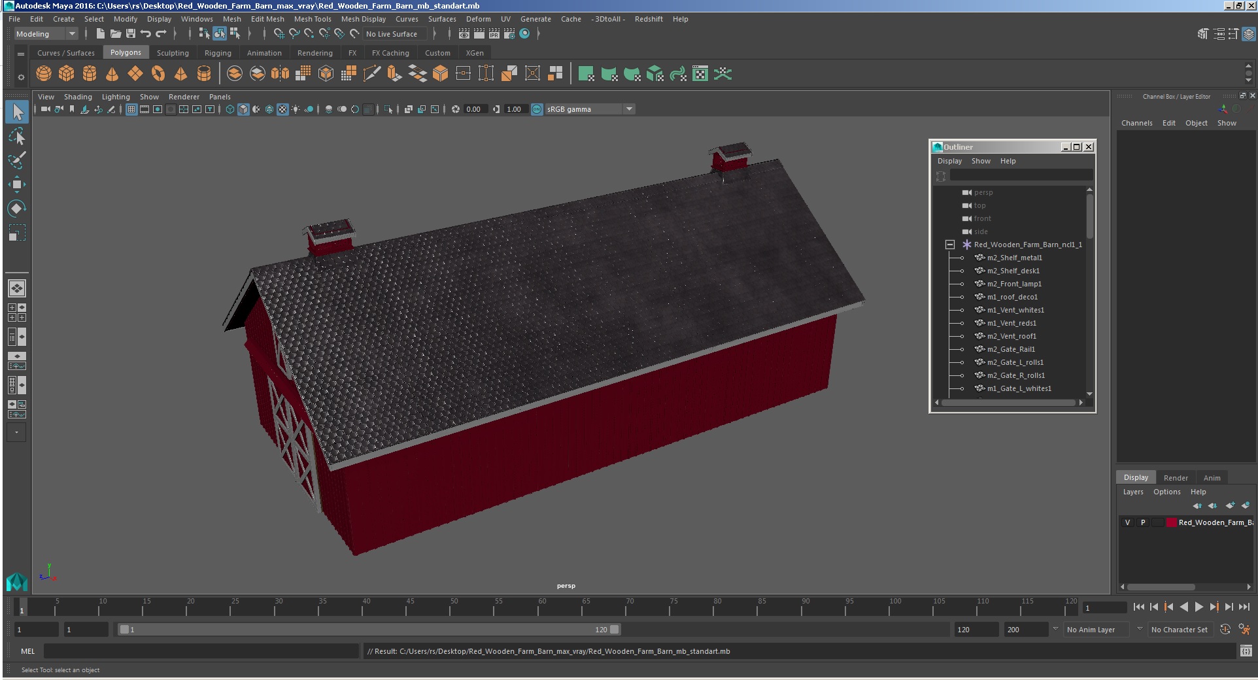Click the IPR render icon
Viewport: 1258px width, 680px height.
[494, 34]
